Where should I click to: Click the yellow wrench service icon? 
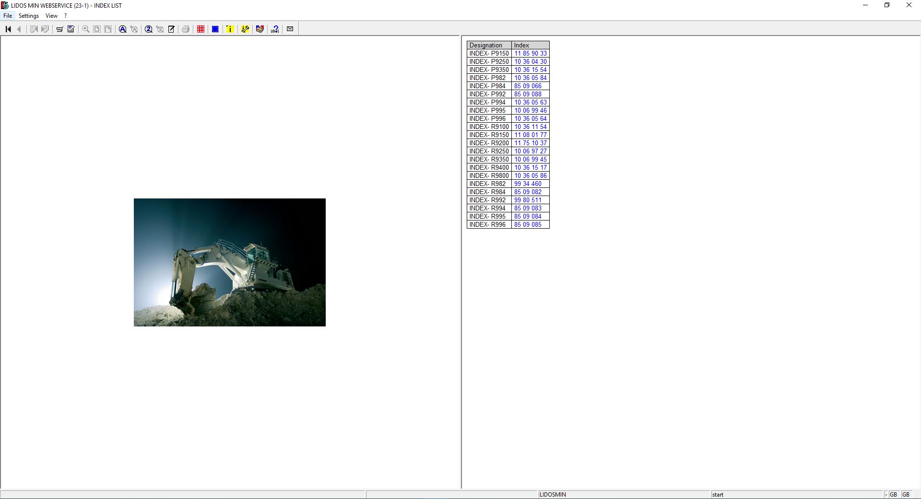(x=245, y=29)
